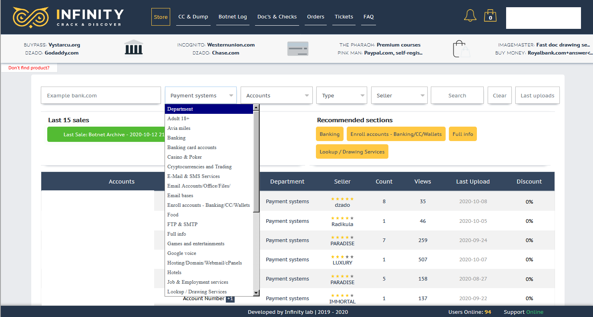Click the Views column header
593x317 pixels.
pyautogui.click(x=423, y=182)
